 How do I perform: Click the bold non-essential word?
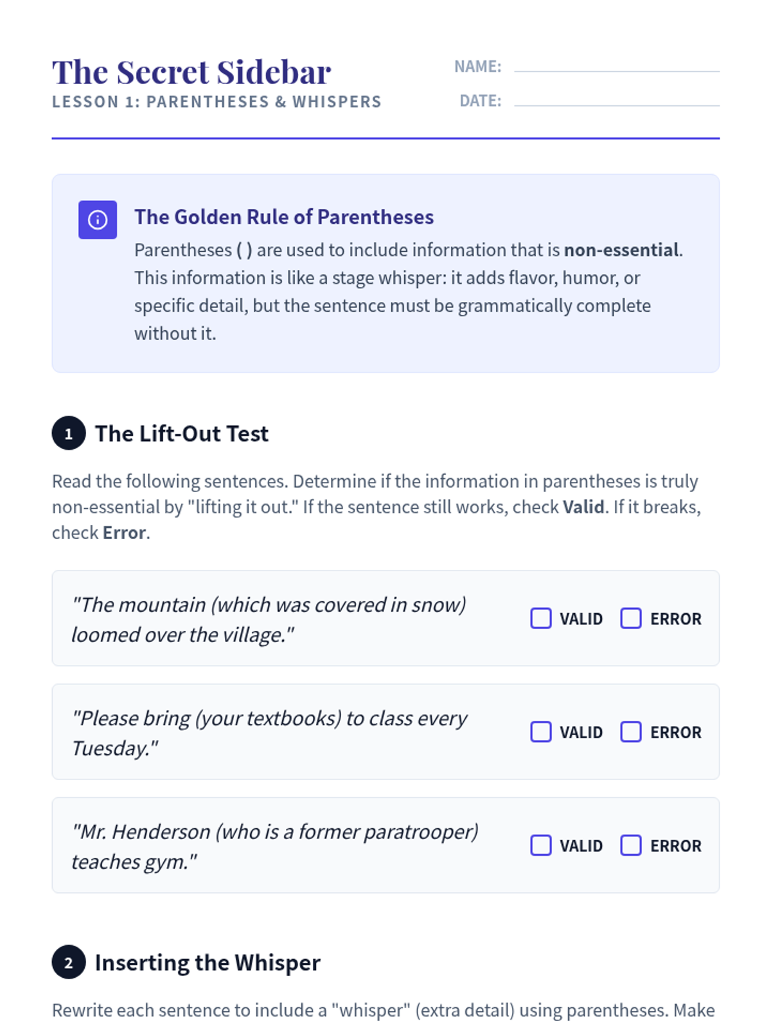621,250
